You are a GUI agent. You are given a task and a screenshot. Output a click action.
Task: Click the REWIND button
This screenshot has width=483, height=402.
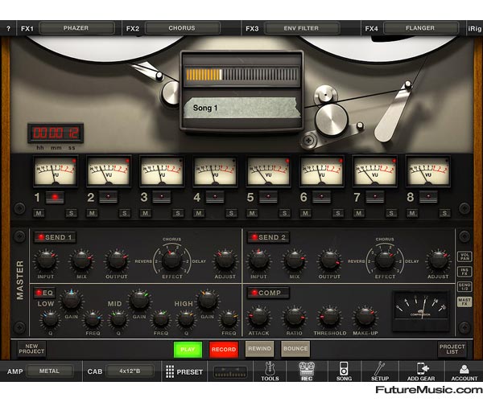click(x=260, y=349)
